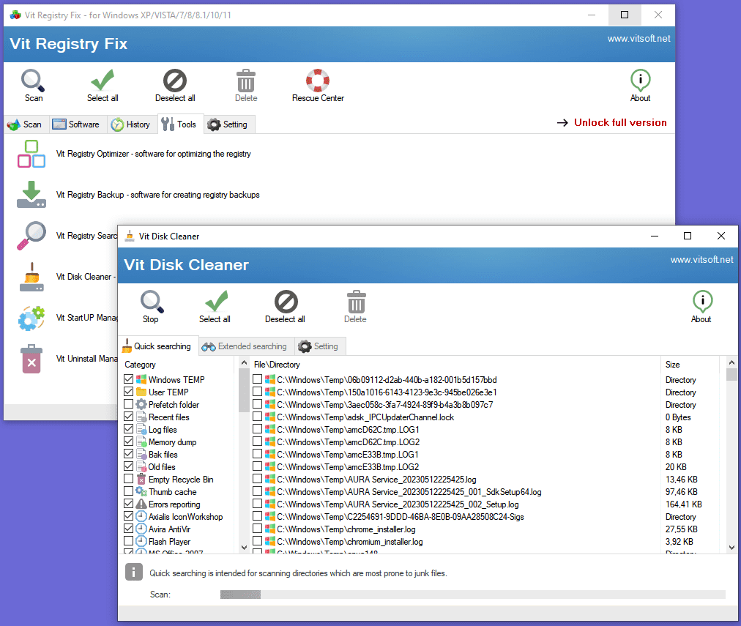Check the adsk_IPCUpdaterChannel.lock file box
Screen dimensions: 741x626
click(x=258, y=417)
